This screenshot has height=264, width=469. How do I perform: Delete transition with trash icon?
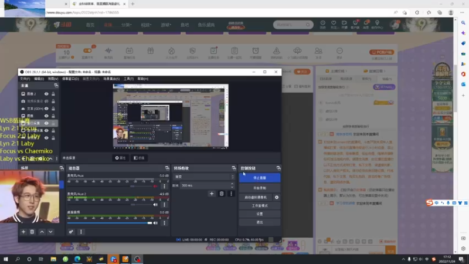[x=222, y=194]
